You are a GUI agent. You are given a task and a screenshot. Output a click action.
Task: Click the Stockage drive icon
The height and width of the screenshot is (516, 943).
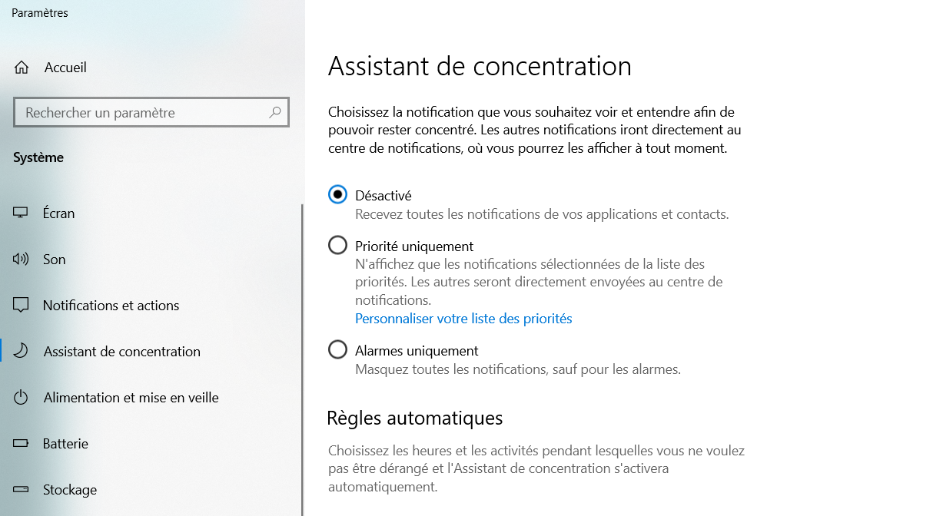pyautogui.click(x=21, y=490)
